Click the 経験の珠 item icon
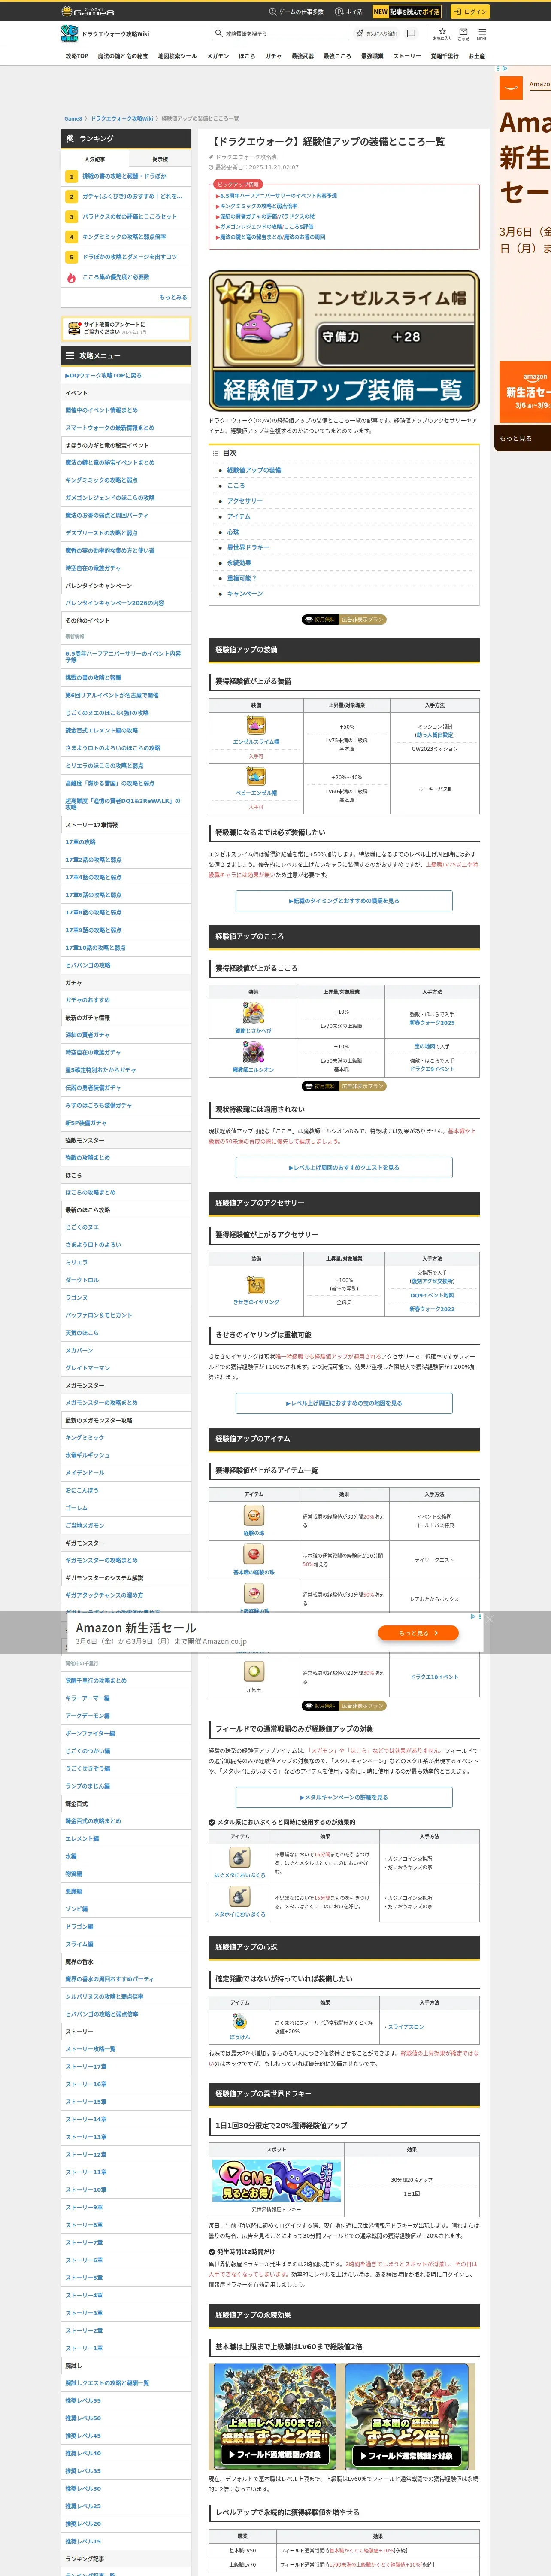Viewport: 551px width, 2576px height. pos(254,1516)
